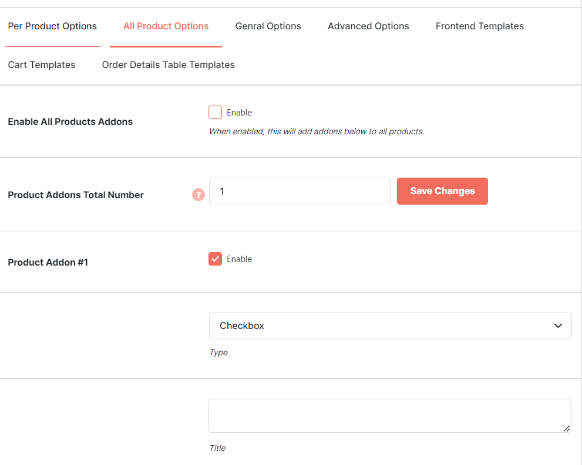
Task: Enable the All Products Addons checkbox
Action: pyautogui.click(x=216, y=112)
